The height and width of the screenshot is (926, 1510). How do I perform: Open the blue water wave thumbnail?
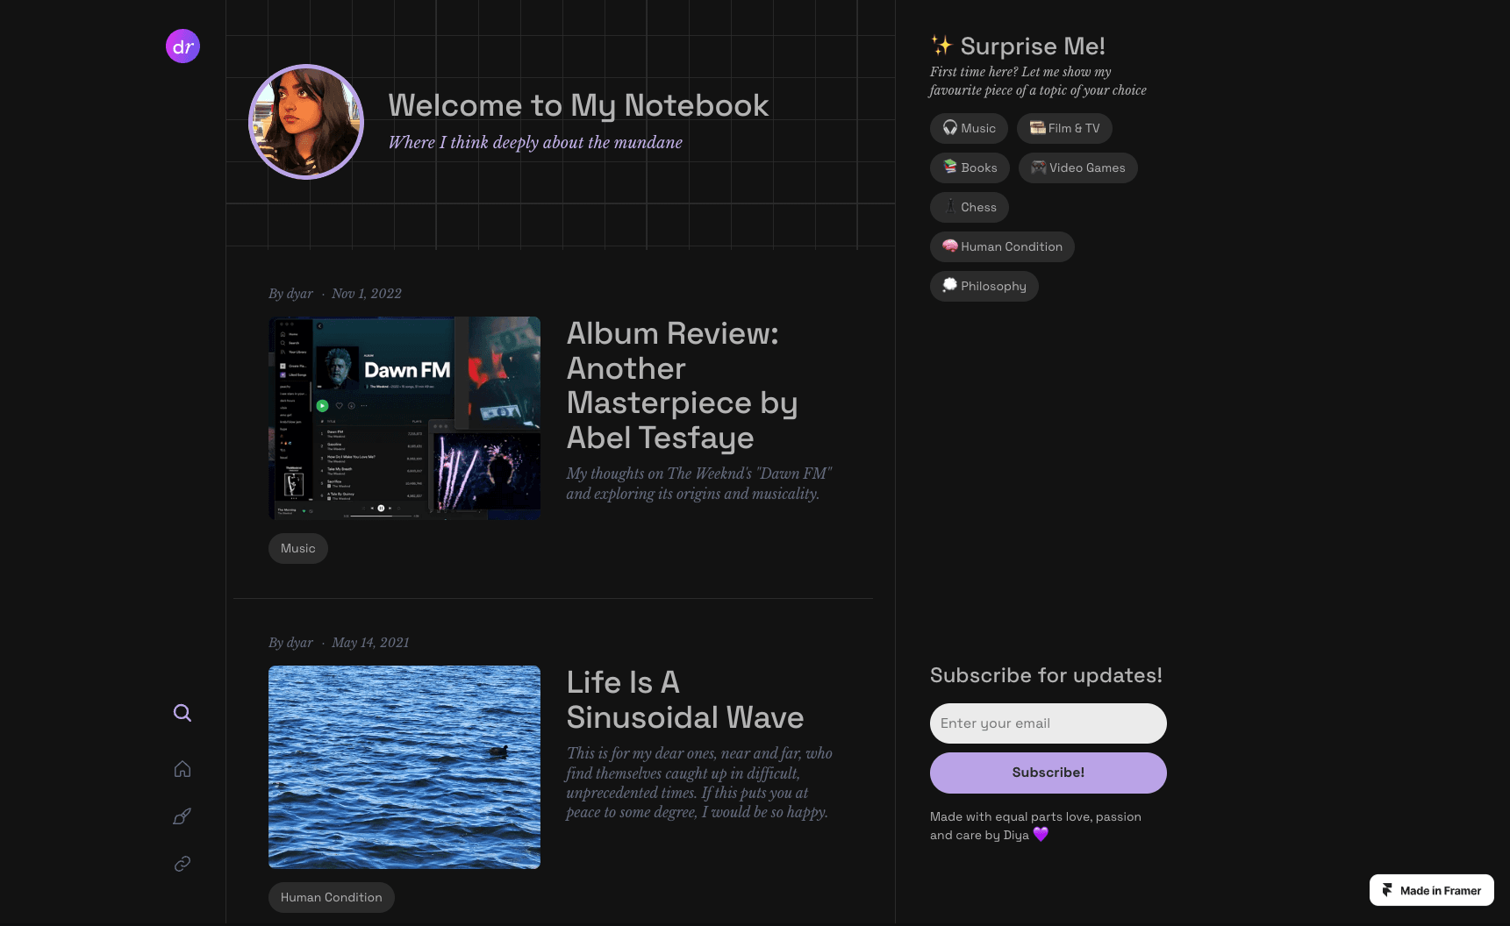[404, 767]
